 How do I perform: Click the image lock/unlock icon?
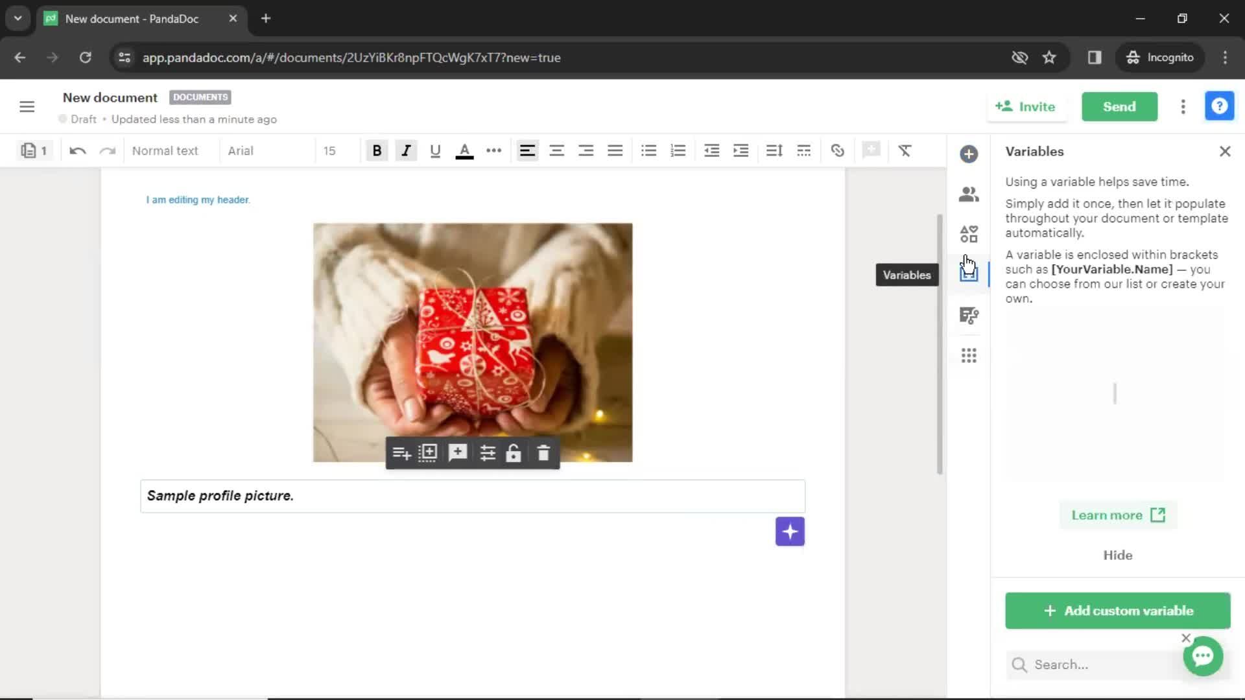pyautogui.click(x=515, y=453)
